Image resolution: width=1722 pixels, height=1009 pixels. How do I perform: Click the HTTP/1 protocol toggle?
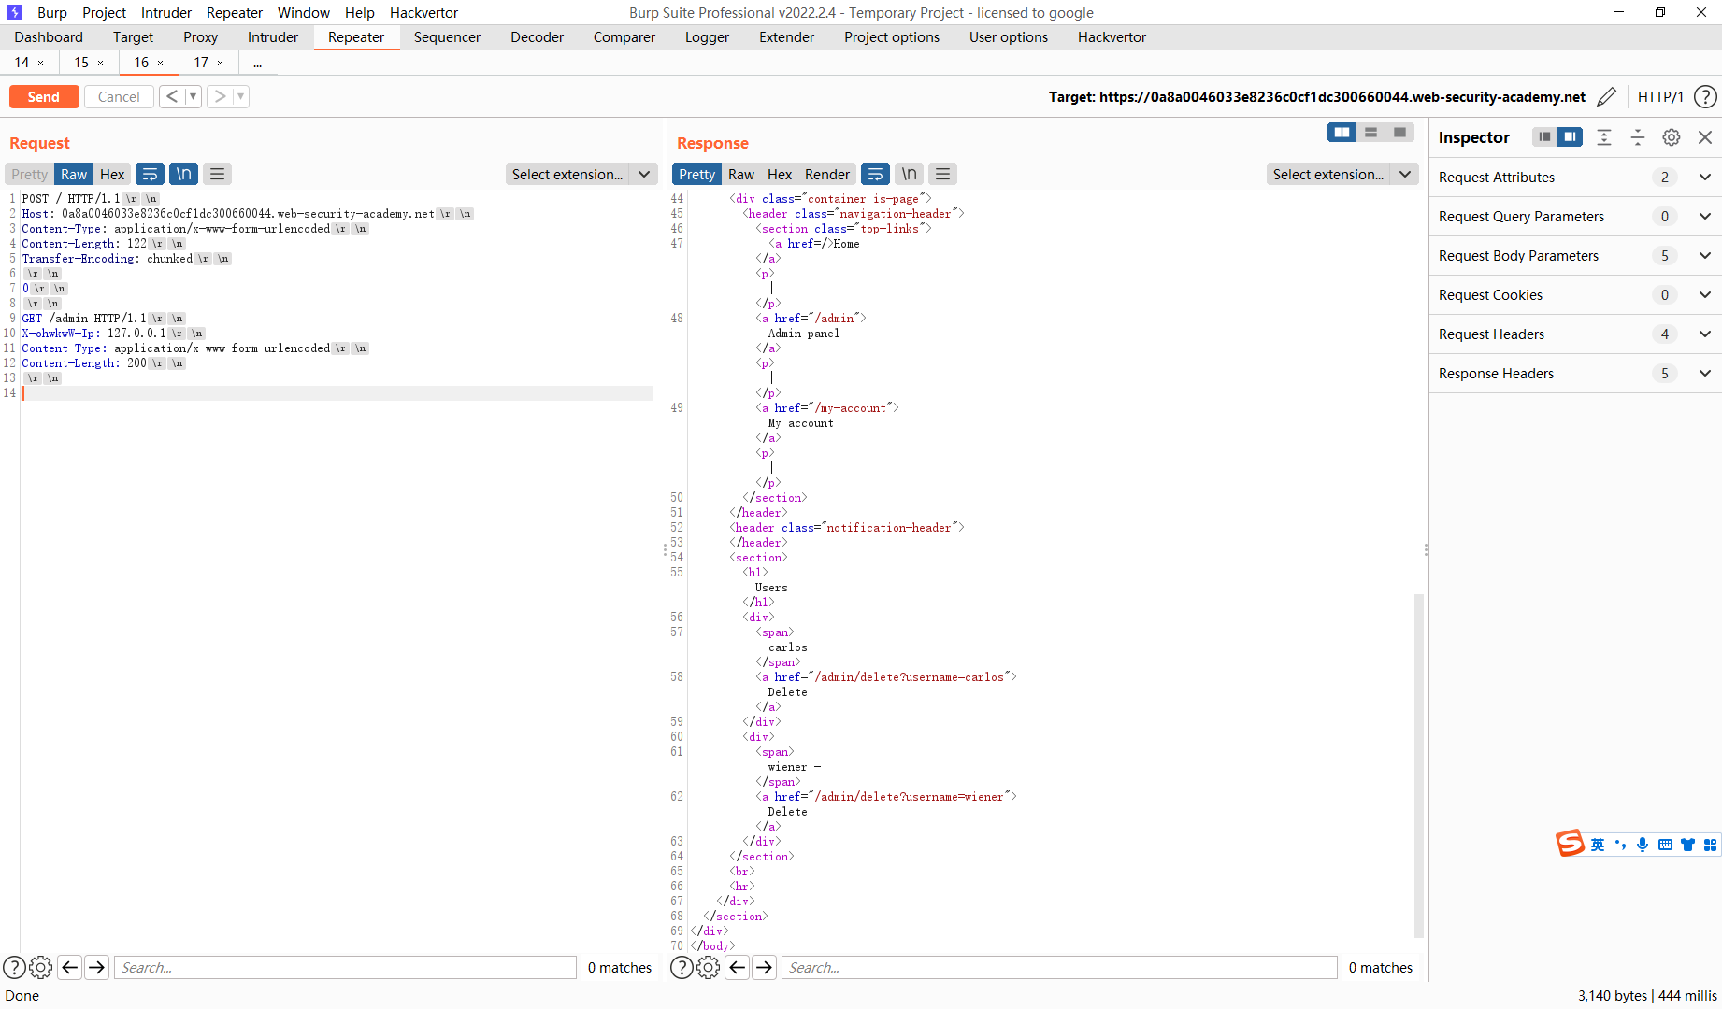coord(1659,97)
